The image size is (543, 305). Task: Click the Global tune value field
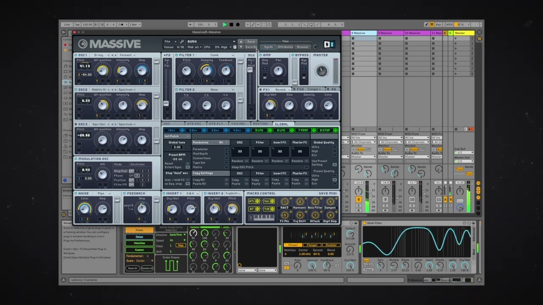click(x=177, y=147)
